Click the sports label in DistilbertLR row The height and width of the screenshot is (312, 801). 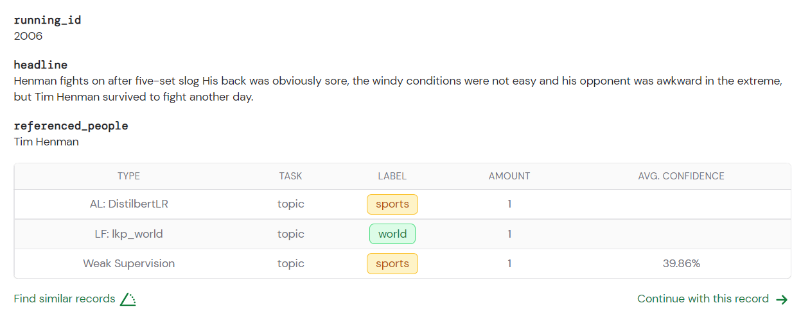click(392, 204)
